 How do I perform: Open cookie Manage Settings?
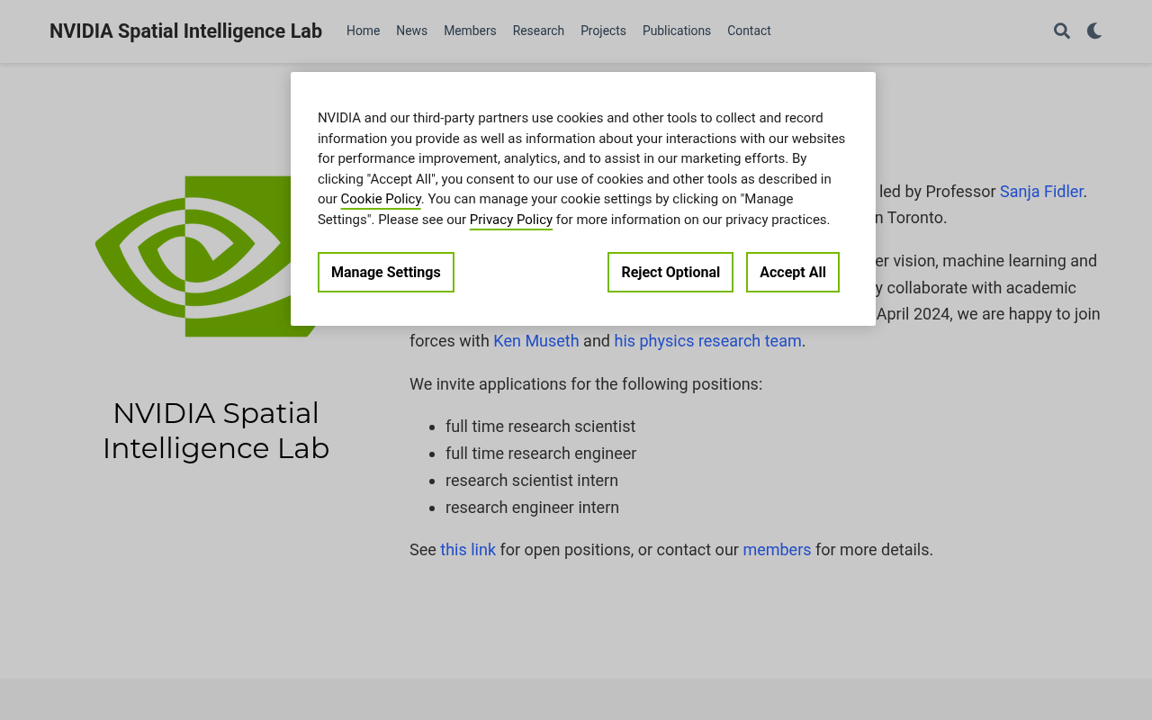pos(385,272)
